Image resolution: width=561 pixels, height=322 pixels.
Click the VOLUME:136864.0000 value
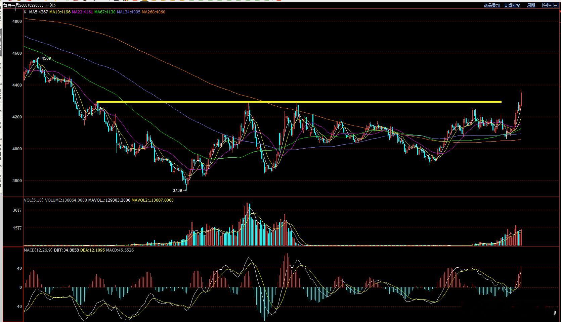point(66,200)
